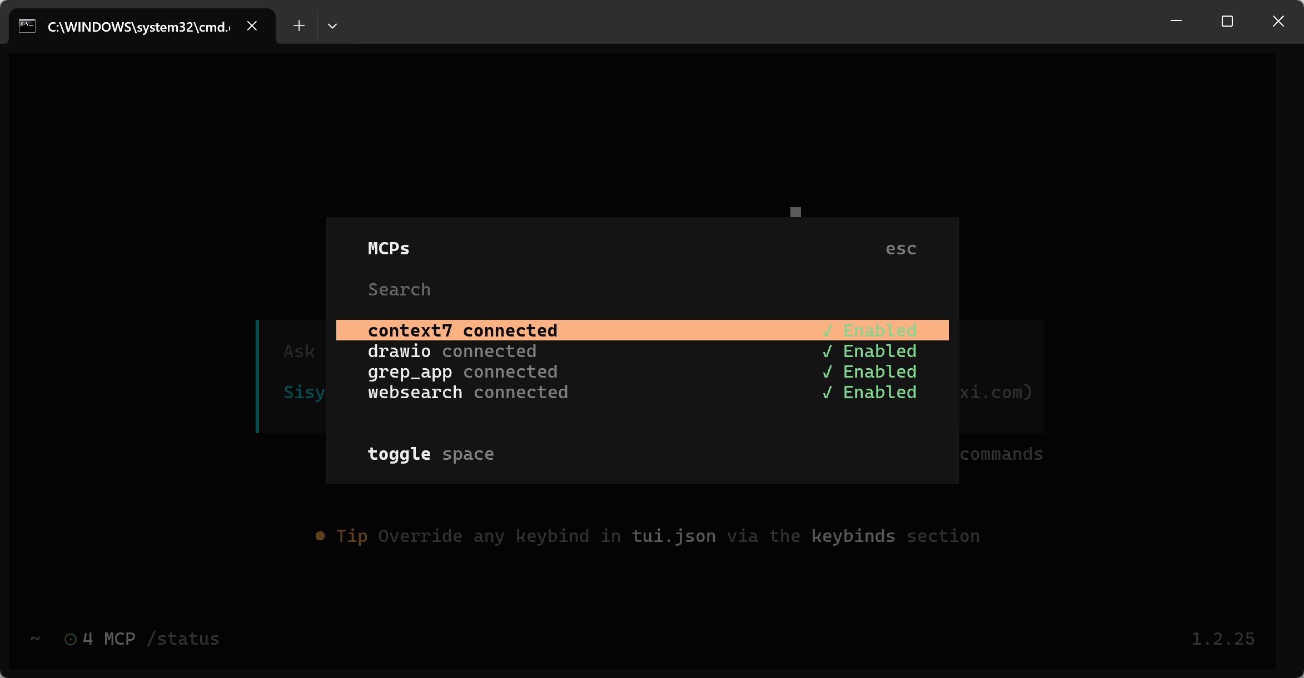Select the C:\WINDOWS\system32\cmd tab
The height and width of the screenshot is (678, 1304).
142,26
